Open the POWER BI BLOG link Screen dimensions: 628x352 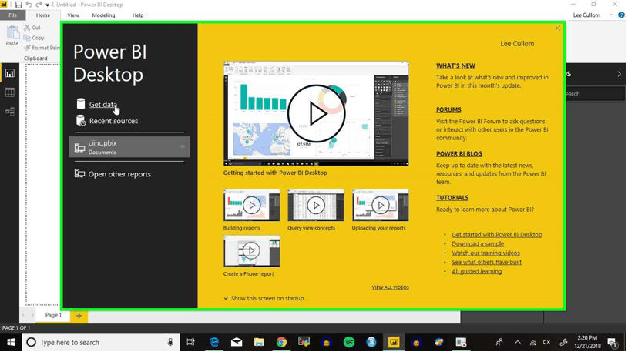pyautogui.click(x=459, y=154)
